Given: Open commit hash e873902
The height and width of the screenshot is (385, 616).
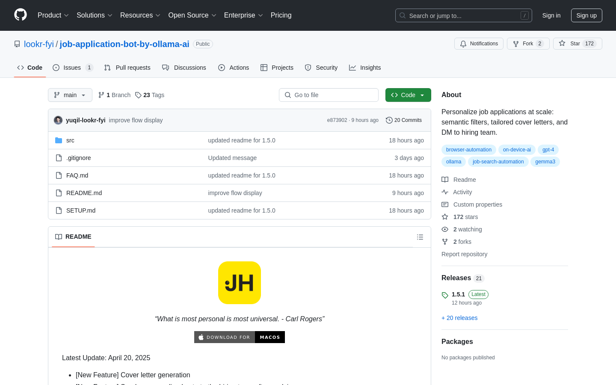Looking at the screenshot, I should 337,120.
